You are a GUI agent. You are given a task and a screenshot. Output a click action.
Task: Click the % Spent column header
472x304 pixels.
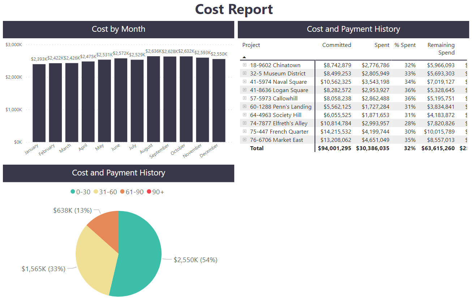click(405, 45)
